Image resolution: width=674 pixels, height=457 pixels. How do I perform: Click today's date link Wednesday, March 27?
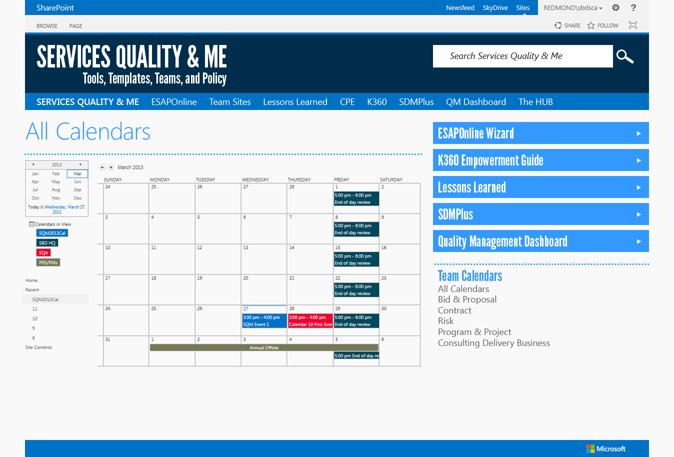point(64,209)
